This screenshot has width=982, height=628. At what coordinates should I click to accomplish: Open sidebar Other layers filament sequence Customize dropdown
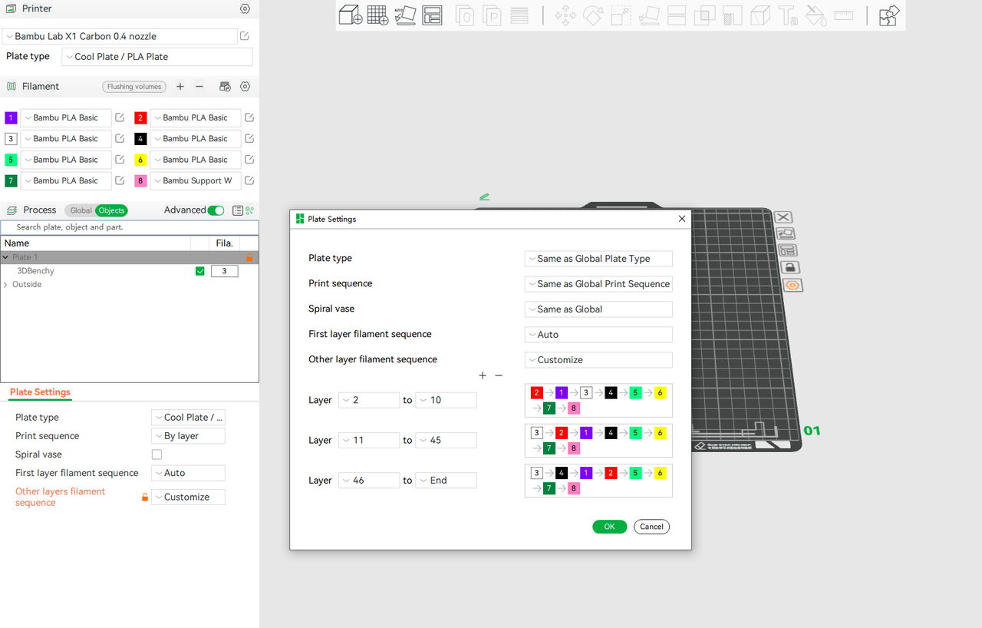tap(188, 497)
